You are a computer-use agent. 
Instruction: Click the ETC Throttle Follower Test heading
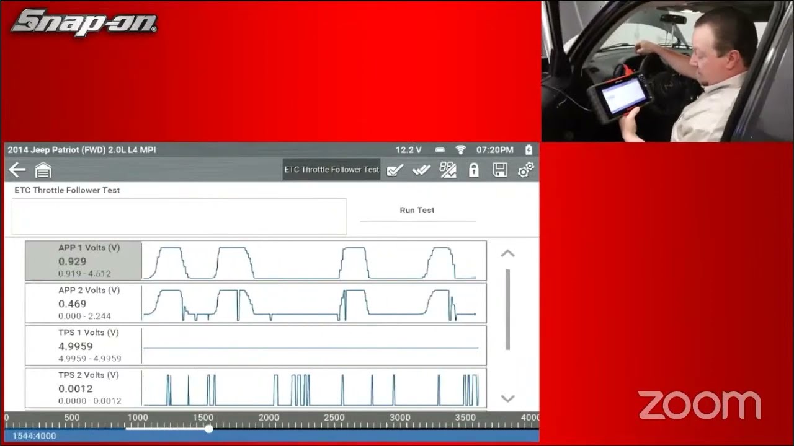click(x=67, y=190)
